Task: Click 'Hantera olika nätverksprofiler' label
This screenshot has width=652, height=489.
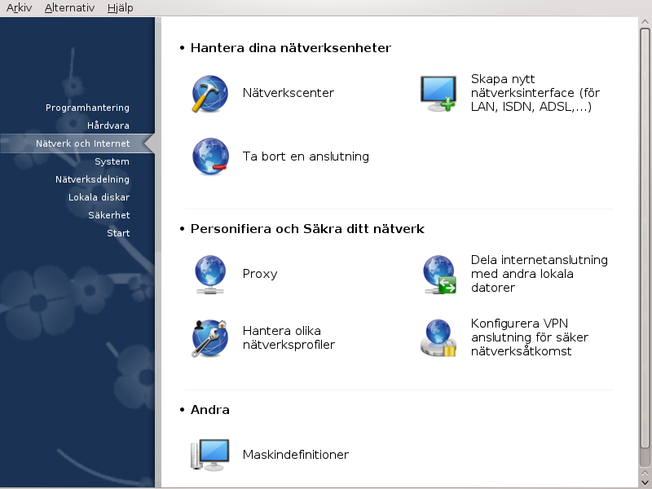Action: click(289, 337)
